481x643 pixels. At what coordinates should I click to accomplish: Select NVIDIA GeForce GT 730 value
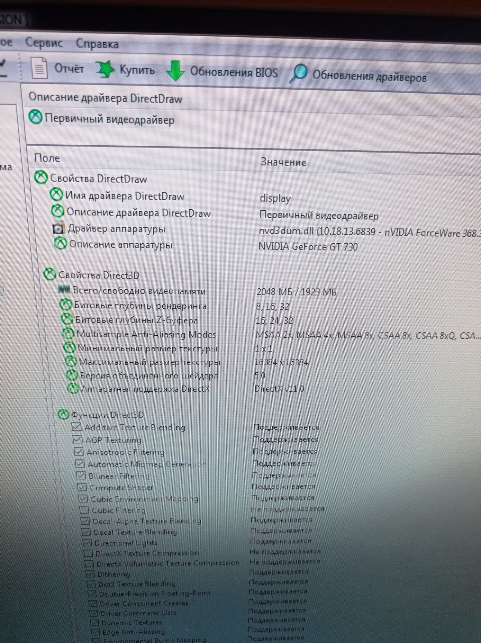pyautogui.click(x=308, y=247)
